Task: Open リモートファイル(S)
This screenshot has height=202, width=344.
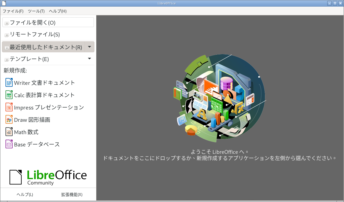Action: [48, 34]
